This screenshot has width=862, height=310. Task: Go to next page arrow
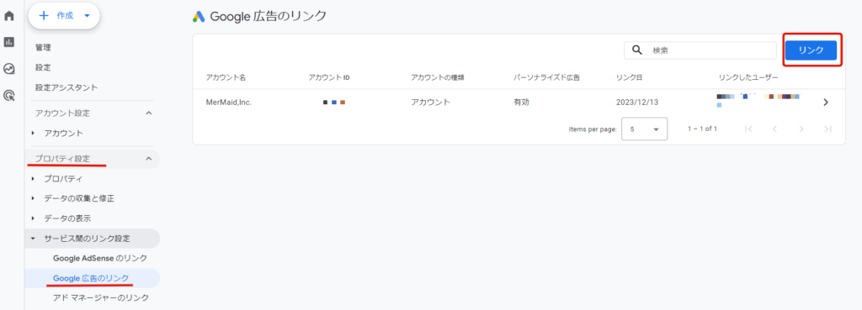(x=801, y=129)
